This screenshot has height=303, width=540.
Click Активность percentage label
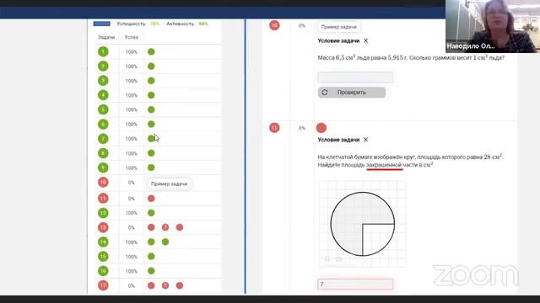(x=187, y=24)
